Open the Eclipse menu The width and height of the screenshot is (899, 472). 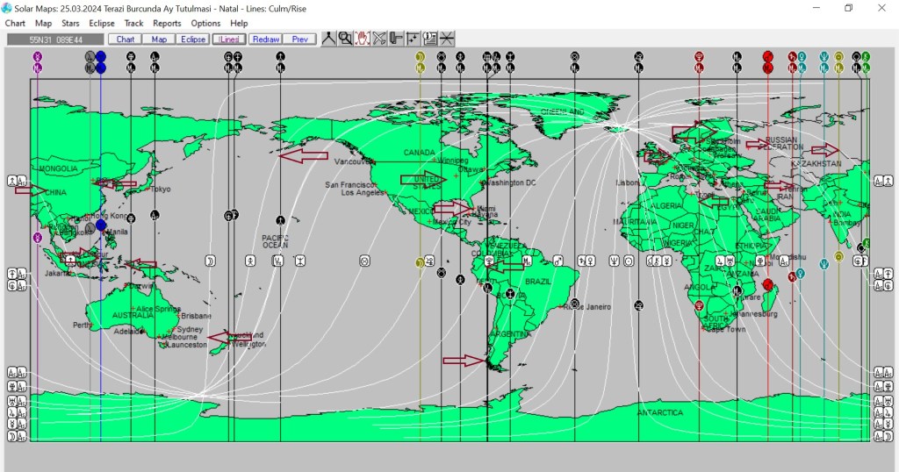pos(102,24)
